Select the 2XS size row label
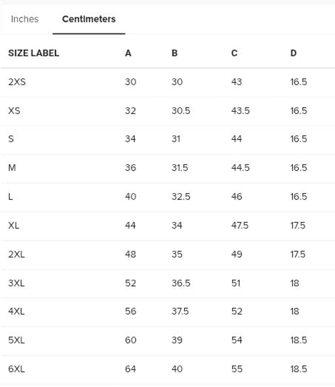Image resolution: width=335 pixels, height=387 pixels. coord(17,82)
